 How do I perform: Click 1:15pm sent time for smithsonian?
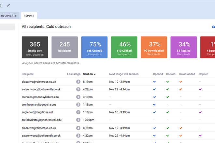coord(88,105)
